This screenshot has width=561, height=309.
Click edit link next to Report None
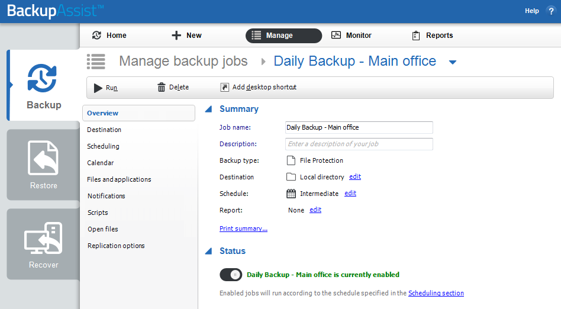coord(315,210)
